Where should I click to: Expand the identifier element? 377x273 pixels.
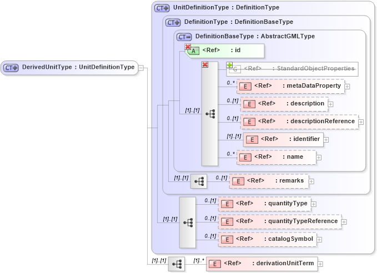pos(326,140)
